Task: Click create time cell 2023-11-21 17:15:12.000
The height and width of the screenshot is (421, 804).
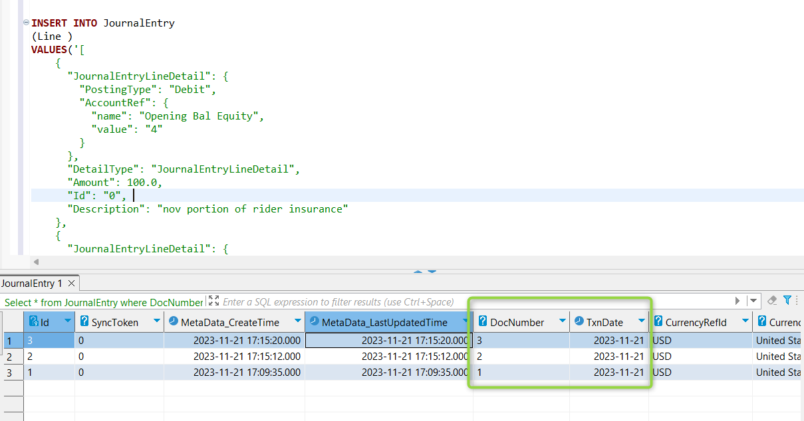Action: pos(234,356)
